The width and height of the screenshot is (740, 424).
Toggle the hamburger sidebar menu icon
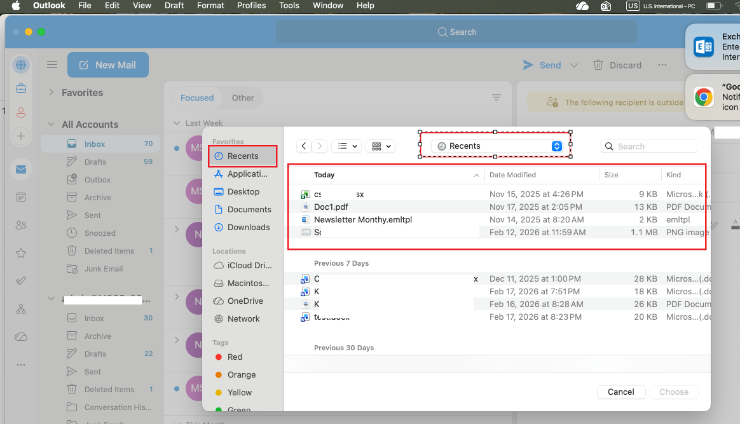pos(52,65)
